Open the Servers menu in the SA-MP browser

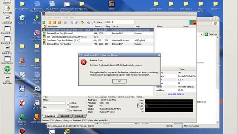click(58, 17)
